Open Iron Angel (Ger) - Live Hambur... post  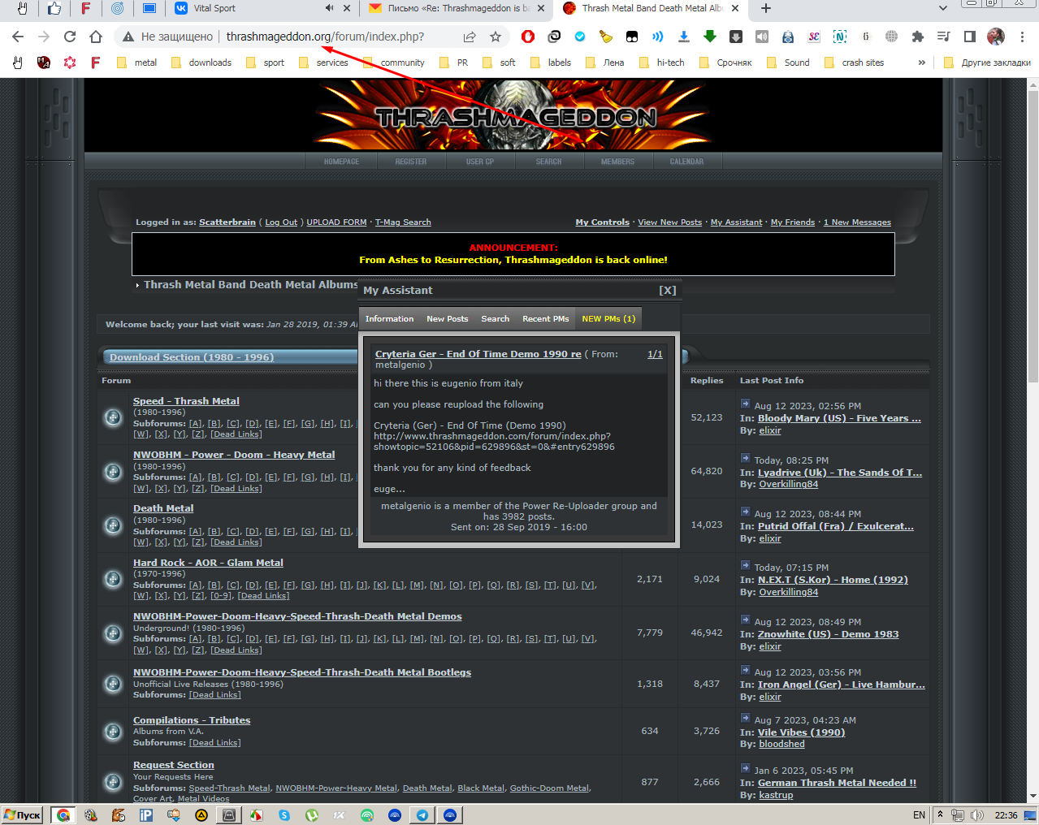(x=841, y=685)
